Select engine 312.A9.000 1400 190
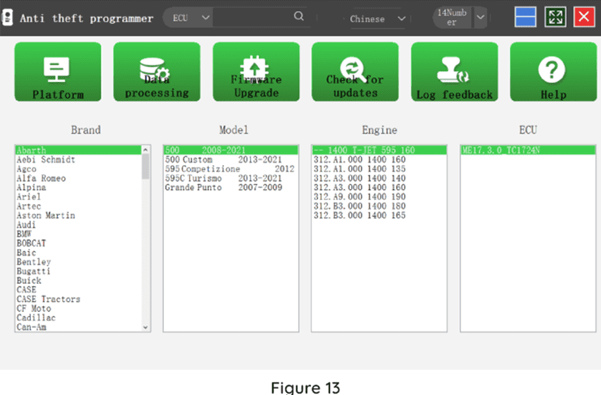Image resolution: width=601 pixels, height=395 pixels. 379,197
